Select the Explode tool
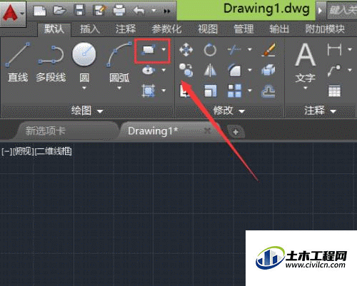357x286 pixels. (268, 70)
